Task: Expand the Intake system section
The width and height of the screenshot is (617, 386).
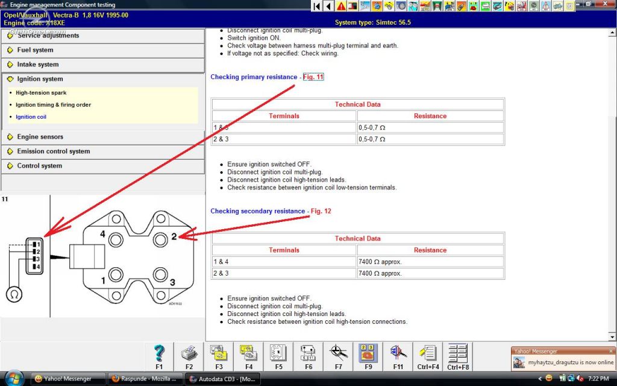Action: pyautogui.click(x=102, y=65)
